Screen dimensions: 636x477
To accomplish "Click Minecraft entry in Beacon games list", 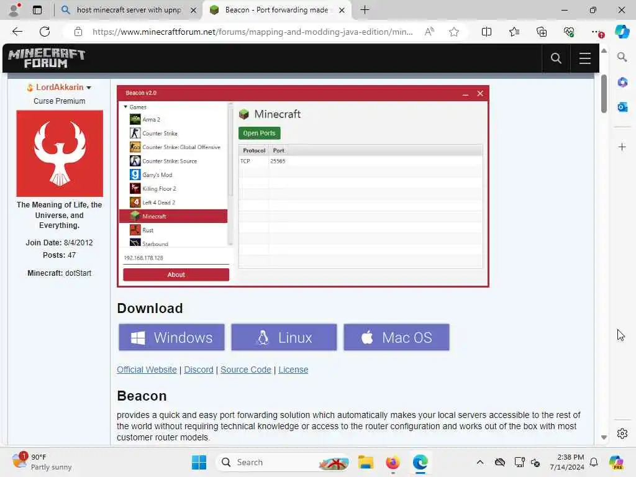I will pyautogui.click(x=173, y=216).
